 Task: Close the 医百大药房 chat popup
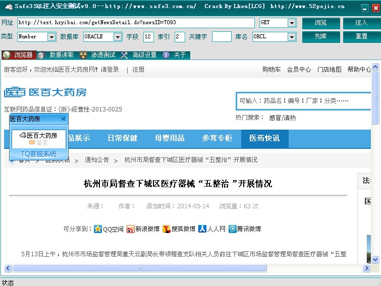[64, 119]
